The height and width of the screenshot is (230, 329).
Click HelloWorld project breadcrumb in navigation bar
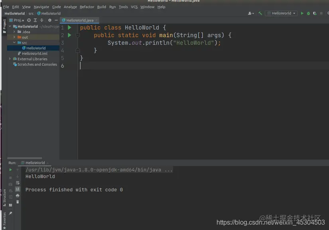(x=14, y=14)
